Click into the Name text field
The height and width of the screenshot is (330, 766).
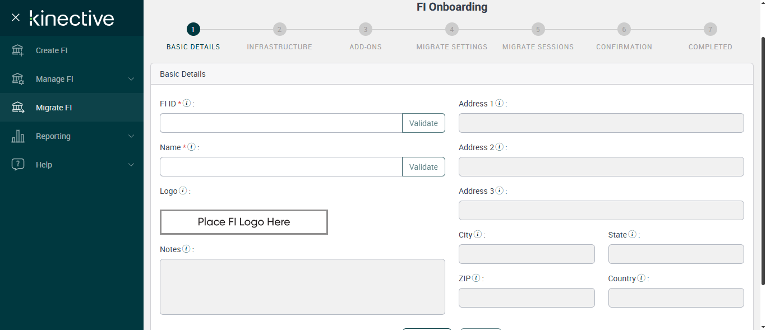pos(281,167)
